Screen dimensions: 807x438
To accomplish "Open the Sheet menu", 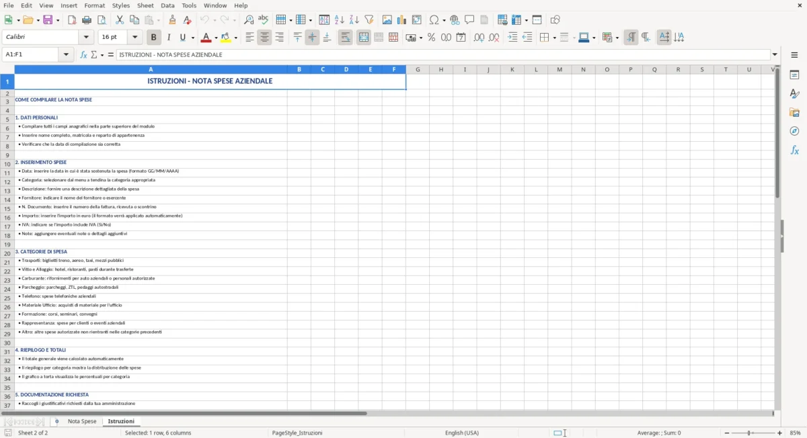I will coord(145,5).
